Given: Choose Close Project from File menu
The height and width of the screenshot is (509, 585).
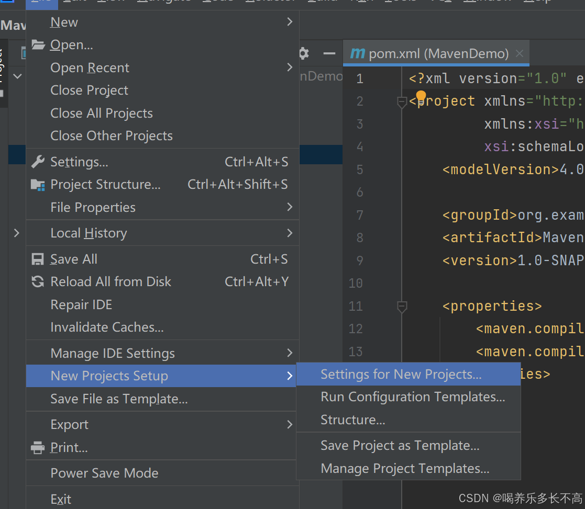Looking at the screenshot, I should (163, 90).
